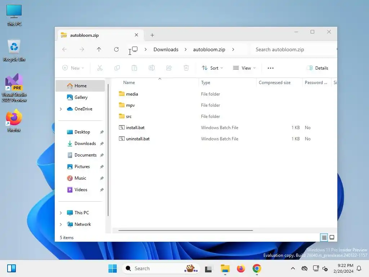Select the mpv folder
Viewport: 369px width, 277px height.
[127, 105]
